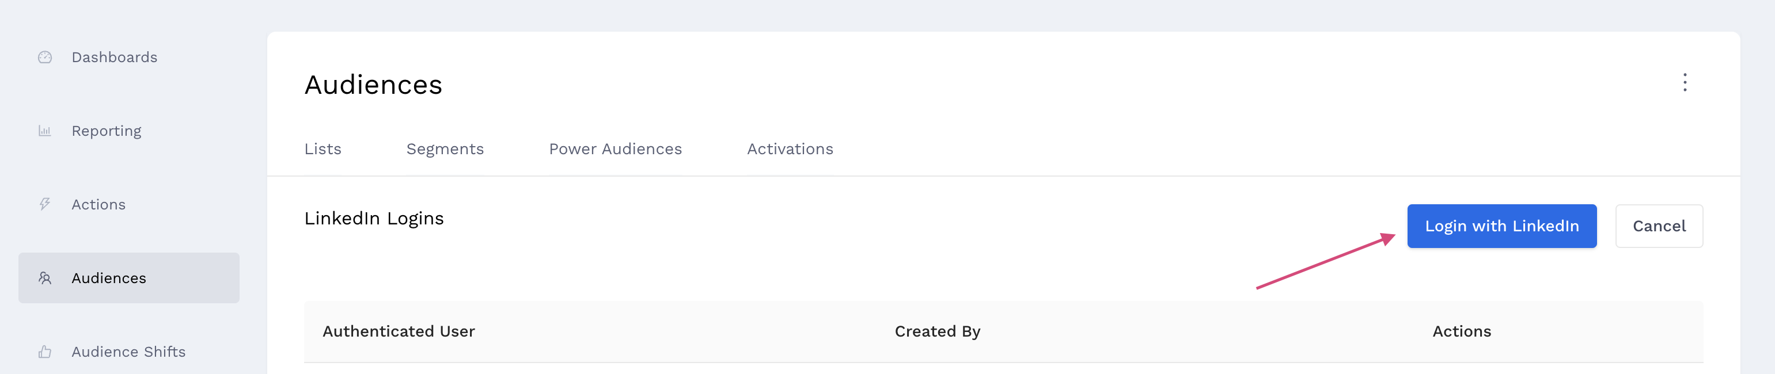Click the Authenticated User column header
The width and height of the screenshot is (1775, 374).
point(399,331)
